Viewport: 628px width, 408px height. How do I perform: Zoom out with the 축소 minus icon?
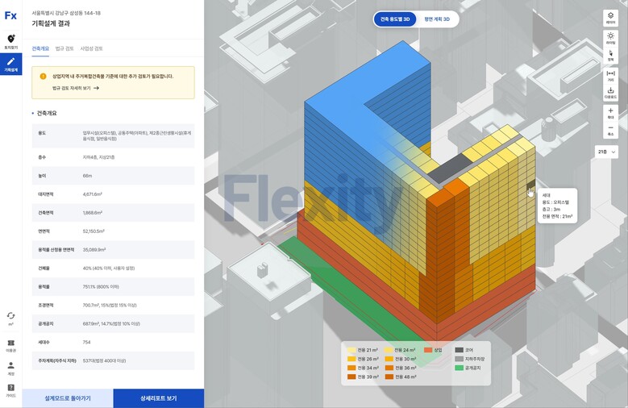pos(610,130)
